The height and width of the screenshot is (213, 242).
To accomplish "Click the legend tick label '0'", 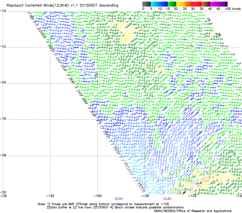I will click(x=143, y=9).
